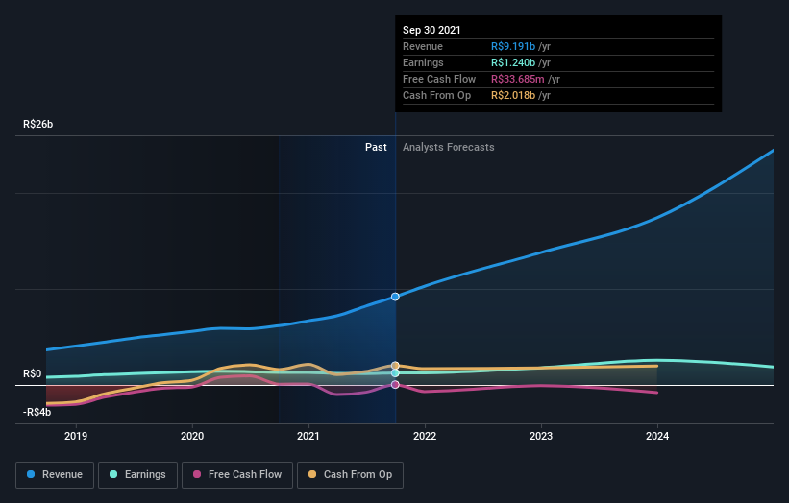789x503 pixels.
Task: Select the 2023 x-axis label
Action: tap(541, 436)
